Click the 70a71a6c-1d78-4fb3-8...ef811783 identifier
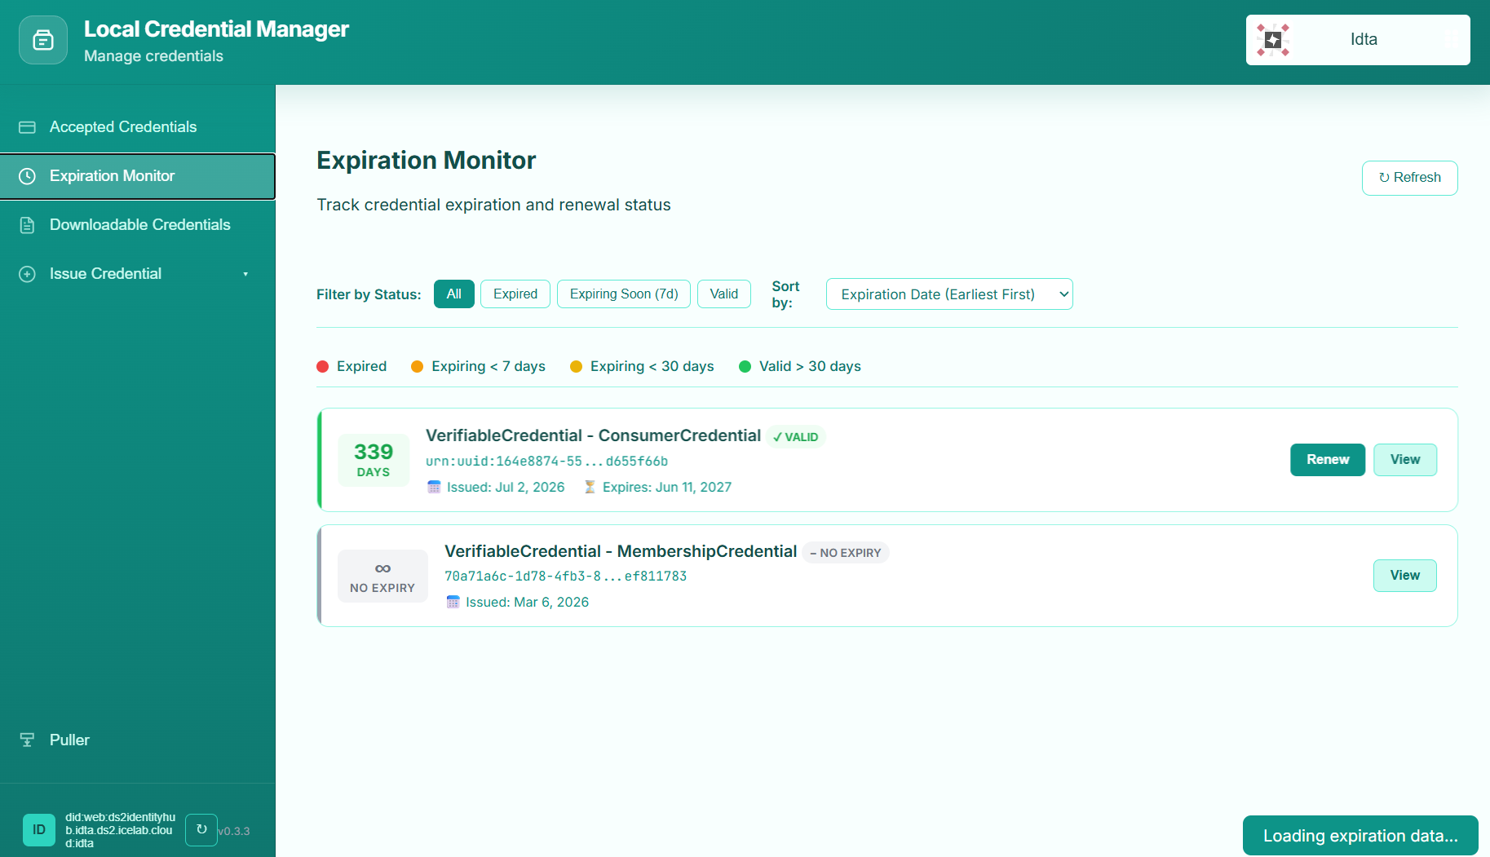Image resolution: width=1490 pixels, height=857 pixels. pyautogui.click(x=565, y=576)
